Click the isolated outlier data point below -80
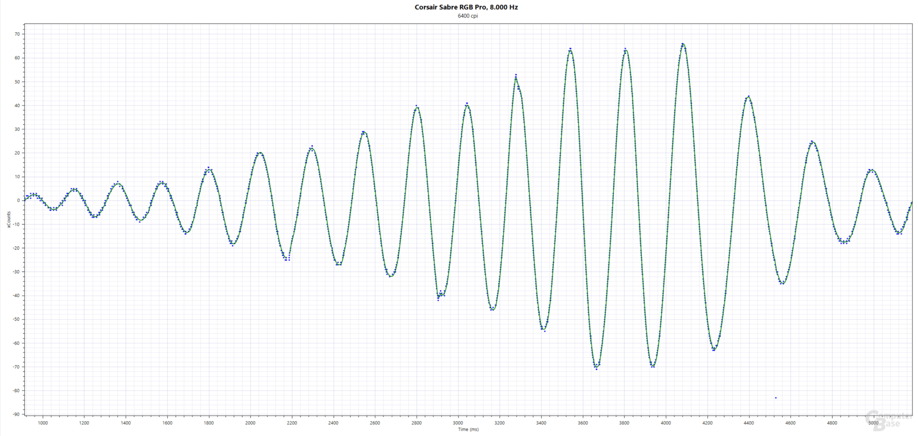 click(x=776, y=398)
